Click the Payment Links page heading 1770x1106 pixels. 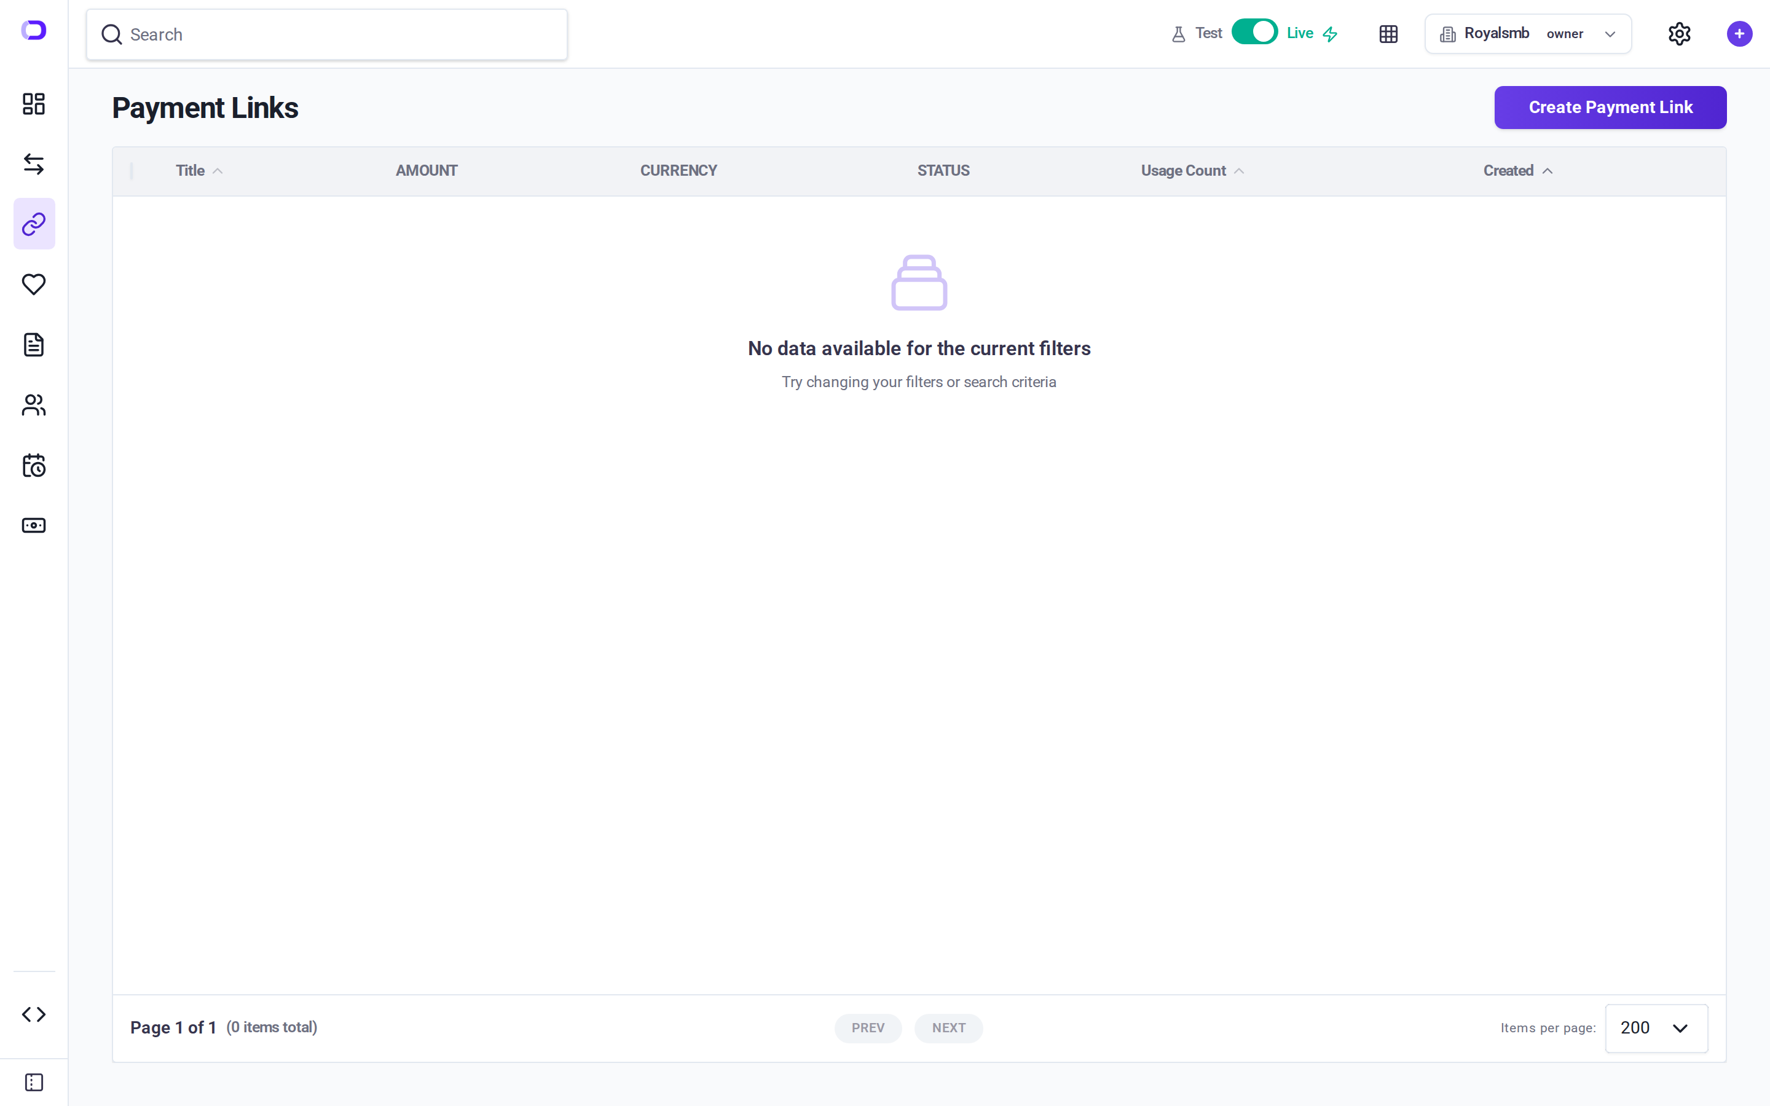click(205, 108)
